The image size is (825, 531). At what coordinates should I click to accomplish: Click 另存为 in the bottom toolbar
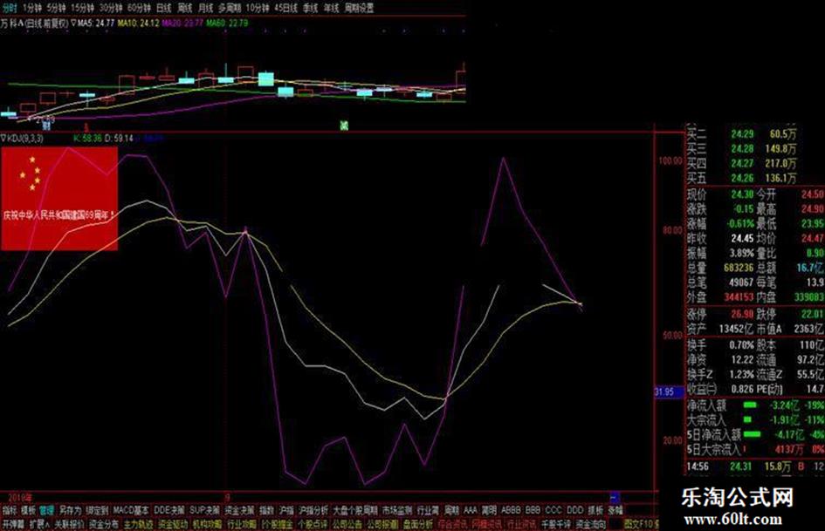coord(70,510)
